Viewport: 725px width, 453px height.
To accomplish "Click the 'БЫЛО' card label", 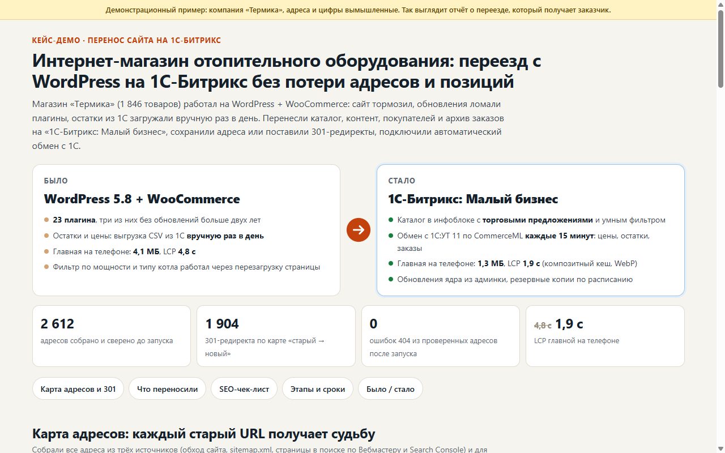I will [x=56, y=181].
